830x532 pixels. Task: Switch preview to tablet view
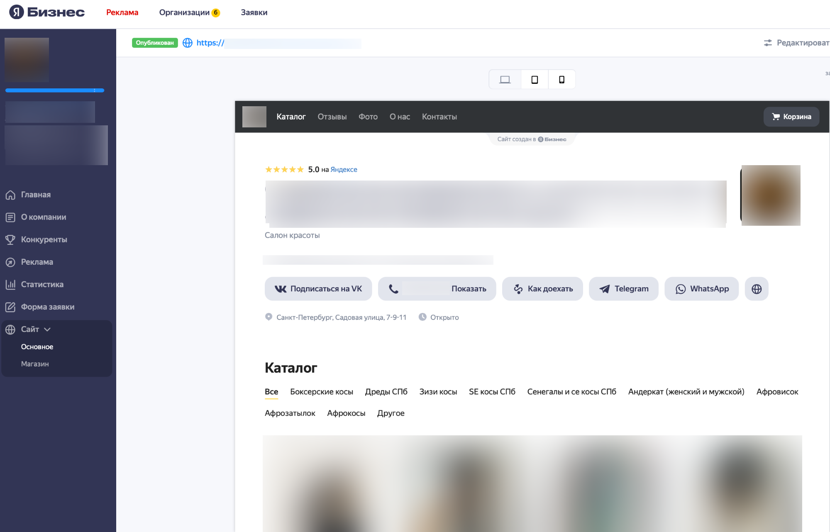click(x=534, y=79)
